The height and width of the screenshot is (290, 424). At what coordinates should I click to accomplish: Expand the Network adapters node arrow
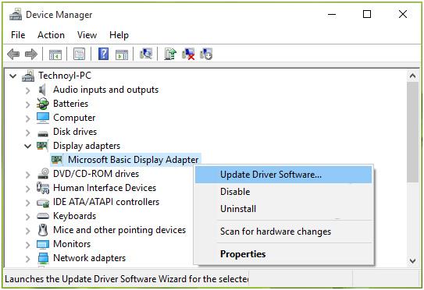(28, 259)
